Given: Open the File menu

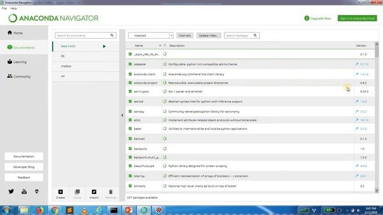Looking at the screenshot, I should click(4, 8).
